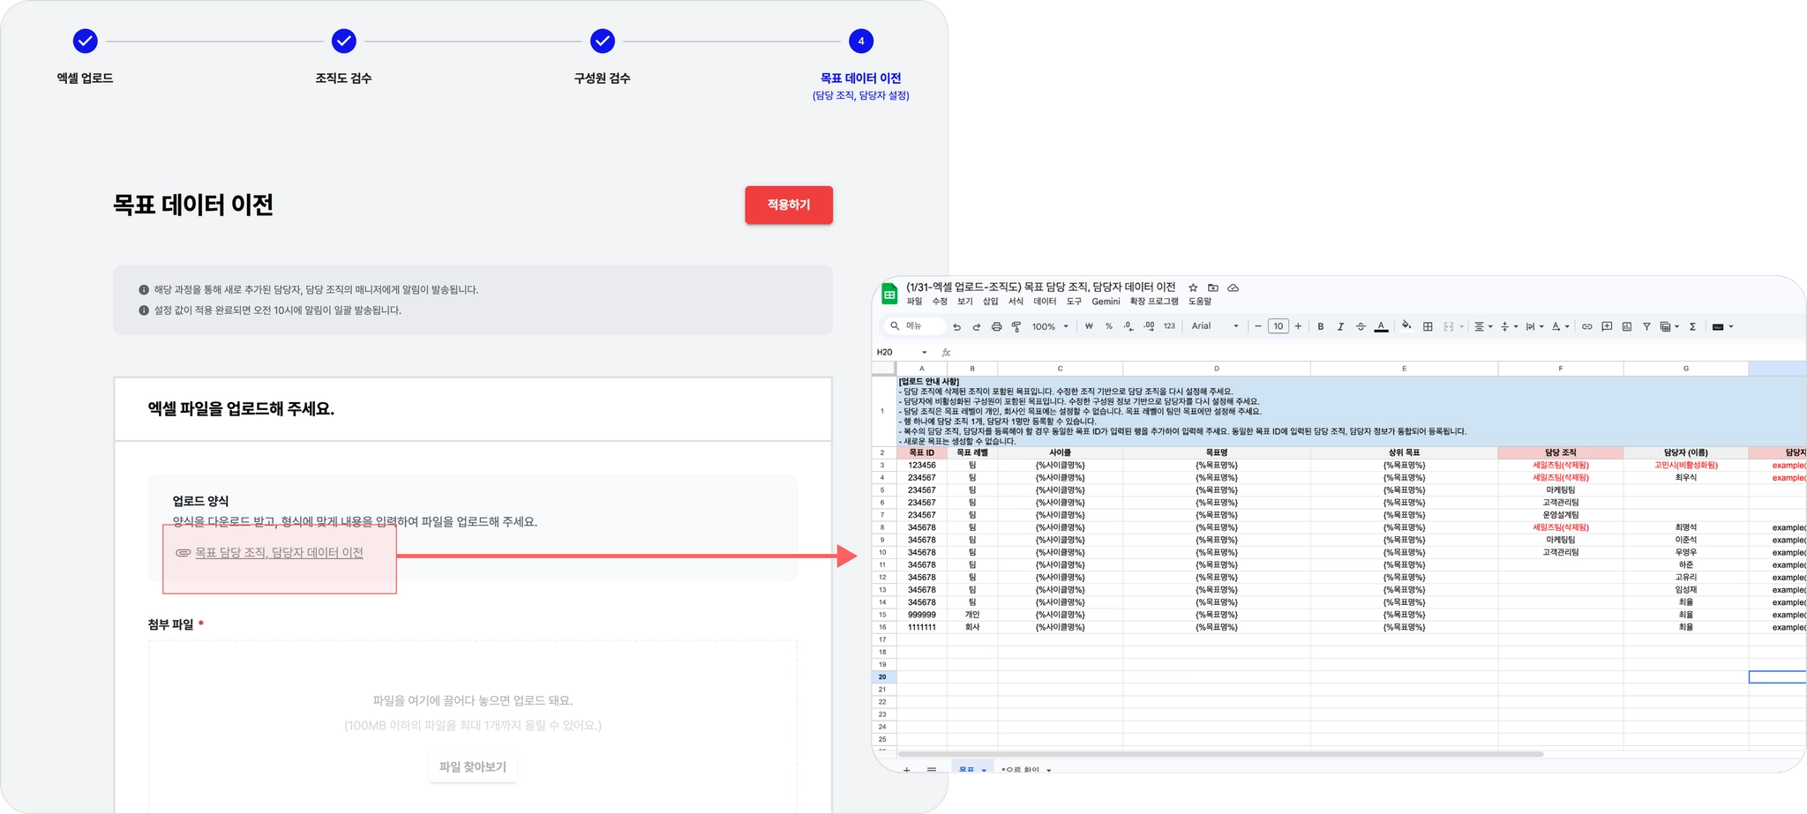1807x814 pixels.
Task: Click the create filter funnel icon
Action: point(1646,326)
